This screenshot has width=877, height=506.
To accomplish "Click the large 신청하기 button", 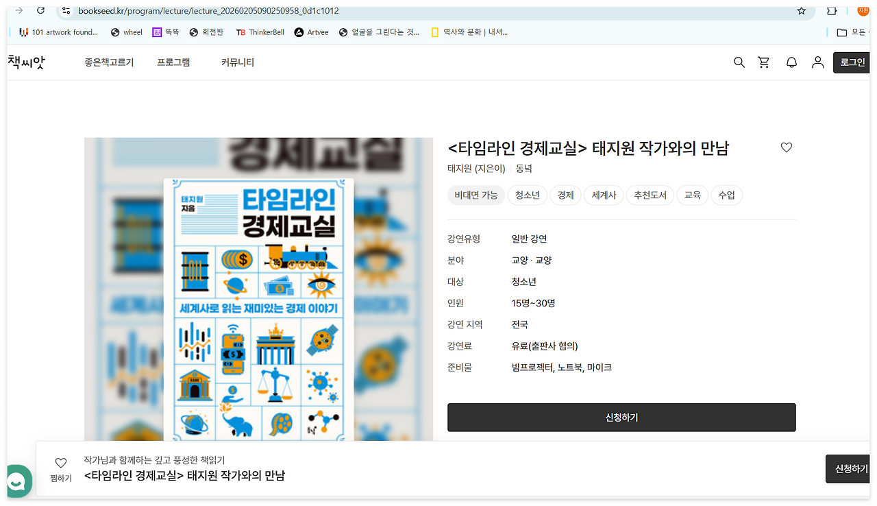I will [x=621, y=417].
